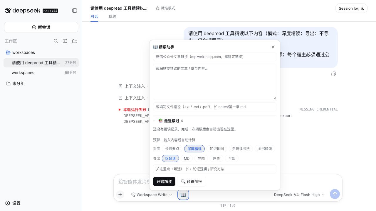
Task: Select 导图 export option
Action: coord(201,159)
